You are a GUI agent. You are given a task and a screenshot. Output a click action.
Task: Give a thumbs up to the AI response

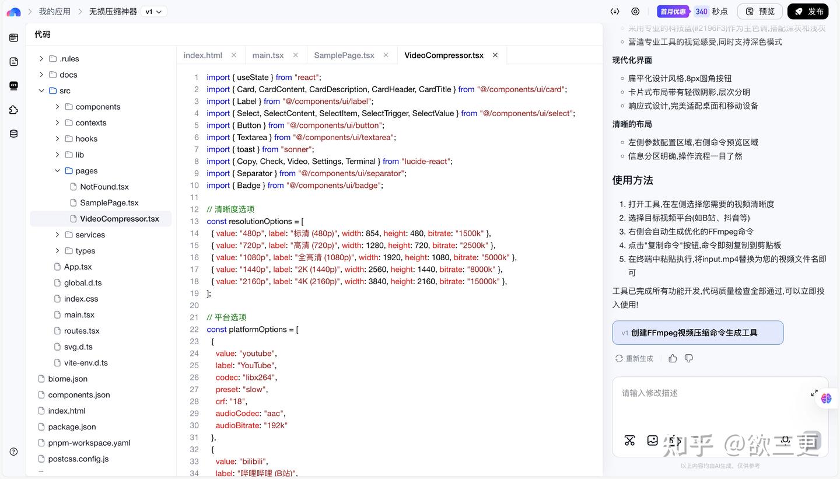tap(673, 358)
